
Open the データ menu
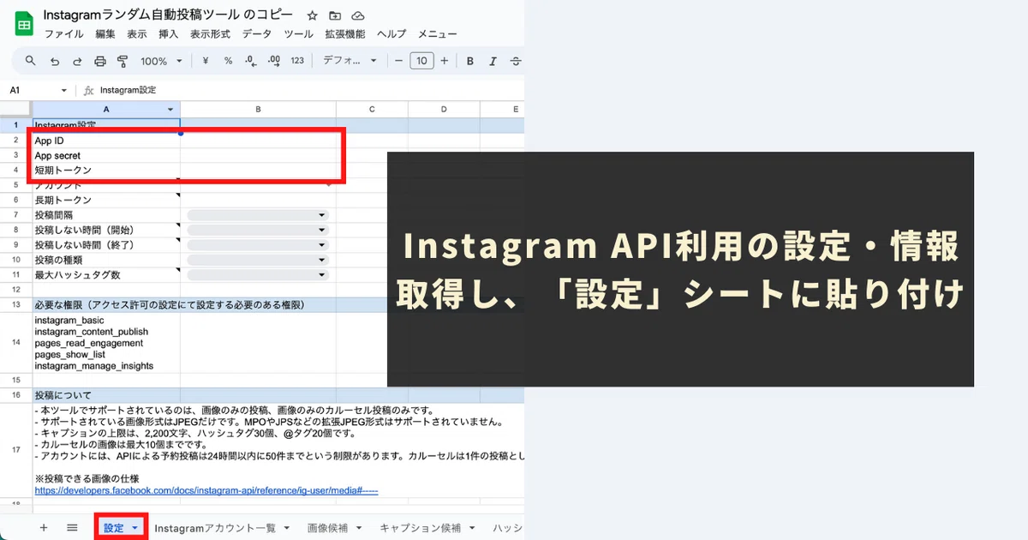pos(257,34)
